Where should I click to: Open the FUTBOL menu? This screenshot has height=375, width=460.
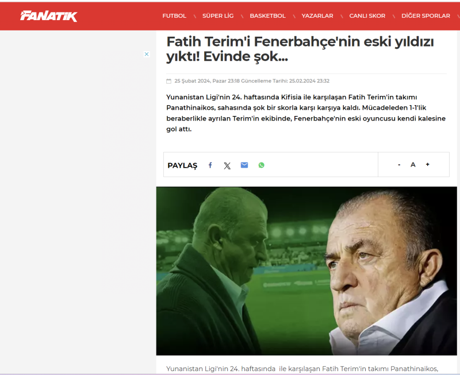tap(174, 16)
